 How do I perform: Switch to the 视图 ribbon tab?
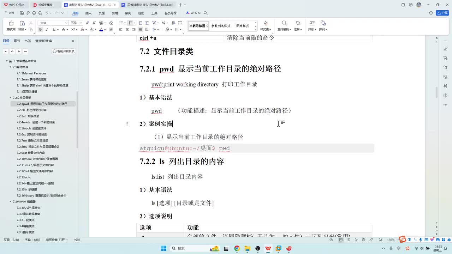click(141, 13)
